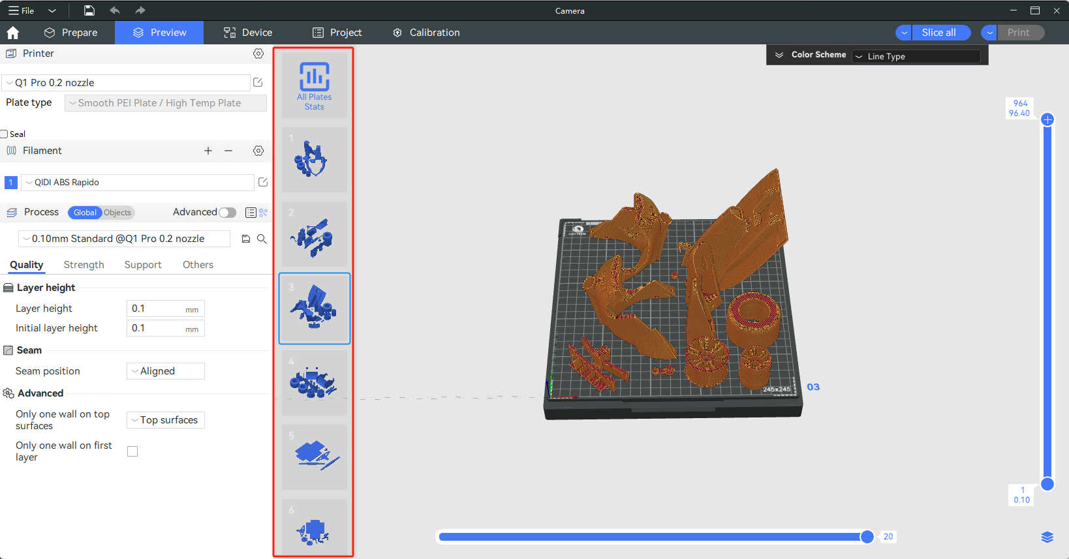
Task: Open the Q1 Pro 0.2 nozzle printer dropdown
Action: coord(126,83)
